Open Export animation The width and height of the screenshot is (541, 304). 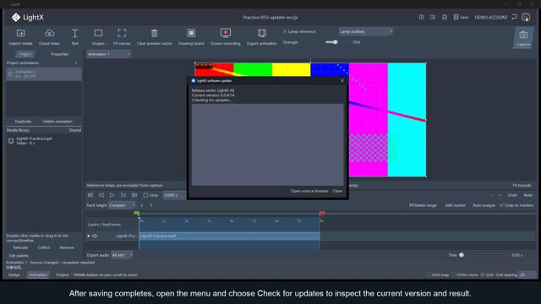(x=262, y=37)
